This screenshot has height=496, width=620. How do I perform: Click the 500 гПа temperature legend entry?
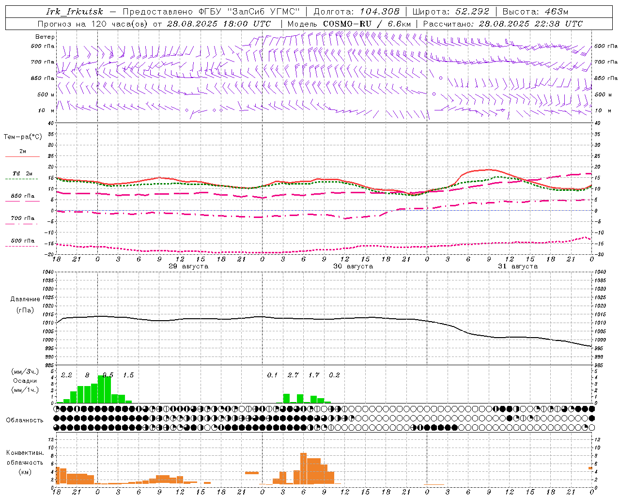coord(23,241)
